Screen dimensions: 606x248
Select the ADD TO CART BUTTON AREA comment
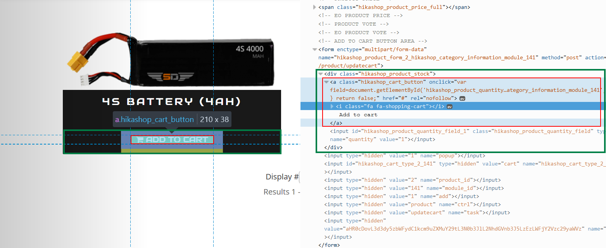click(373, 41)
